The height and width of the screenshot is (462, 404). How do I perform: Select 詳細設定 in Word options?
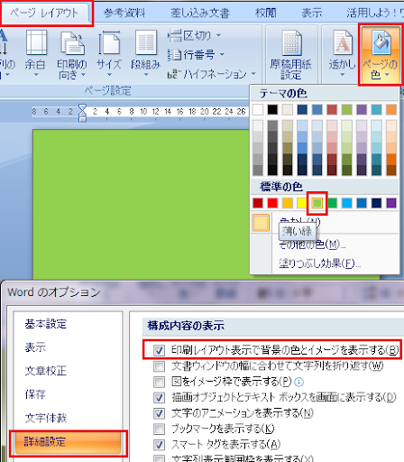pos(68,442)
